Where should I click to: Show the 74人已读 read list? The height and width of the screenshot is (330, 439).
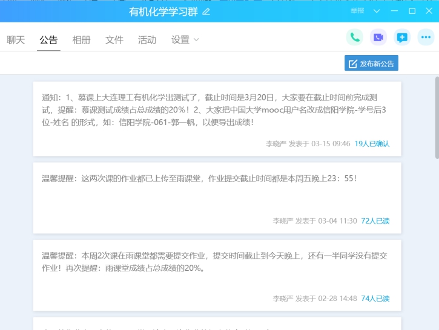pyautogui.click(x=375, y=299)
